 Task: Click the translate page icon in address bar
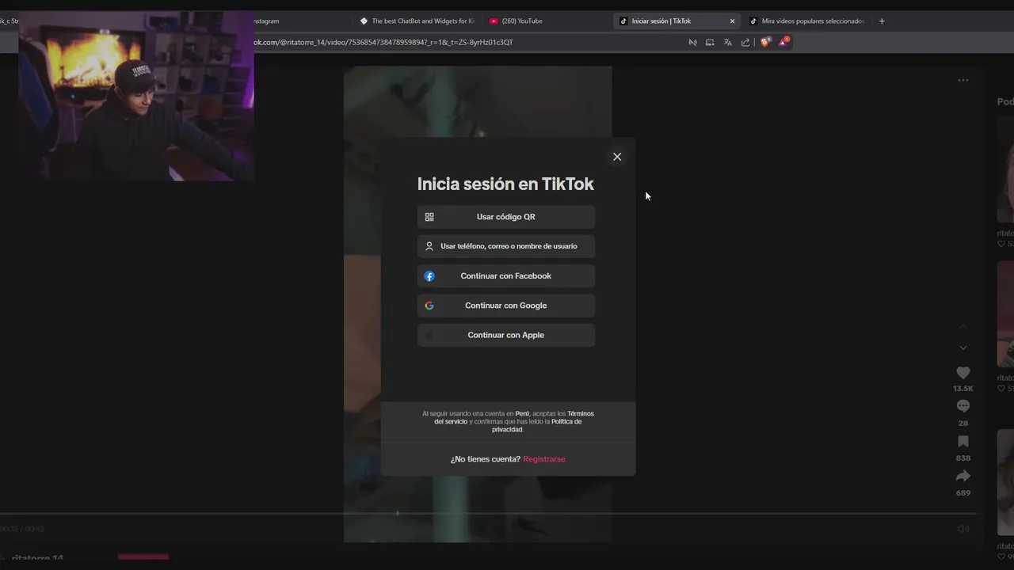click(x=728, y=43)
